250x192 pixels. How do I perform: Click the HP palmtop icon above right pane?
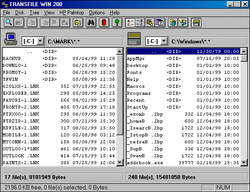(x=134, y=39)
